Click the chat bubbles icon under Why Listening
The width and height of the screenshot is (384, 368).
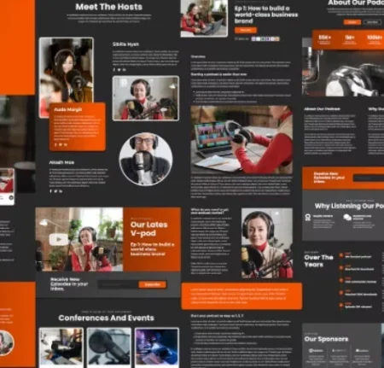347,218
